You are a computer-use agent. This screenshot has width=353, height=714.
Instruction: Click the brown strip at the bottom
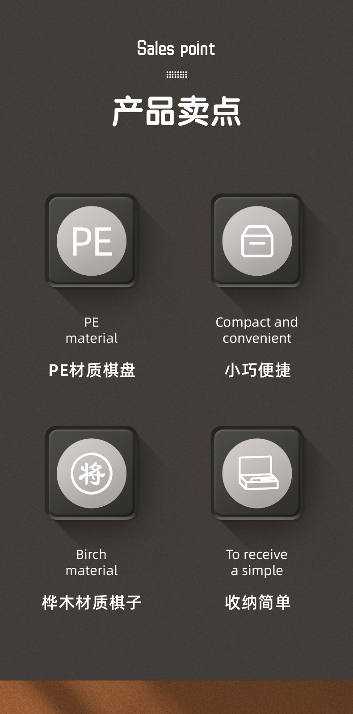(x=176, y=697)
